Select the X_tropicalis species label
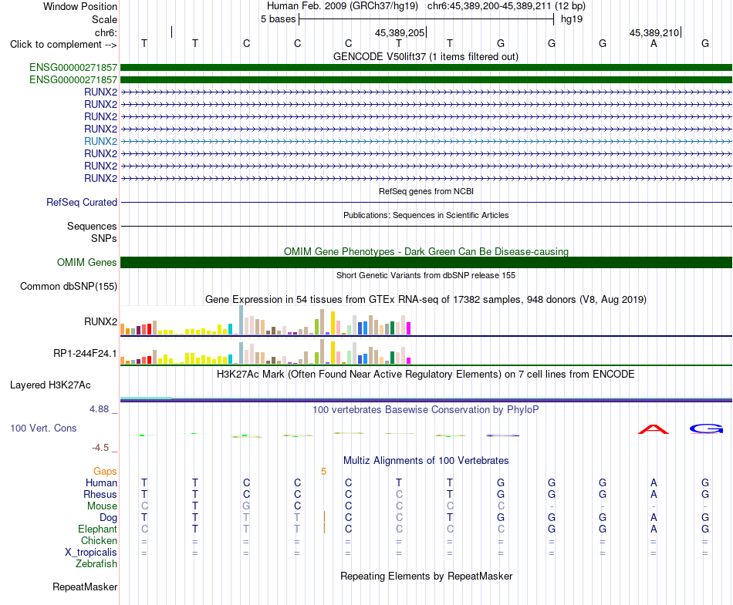The image size is (733, 605). pos(91,553)
